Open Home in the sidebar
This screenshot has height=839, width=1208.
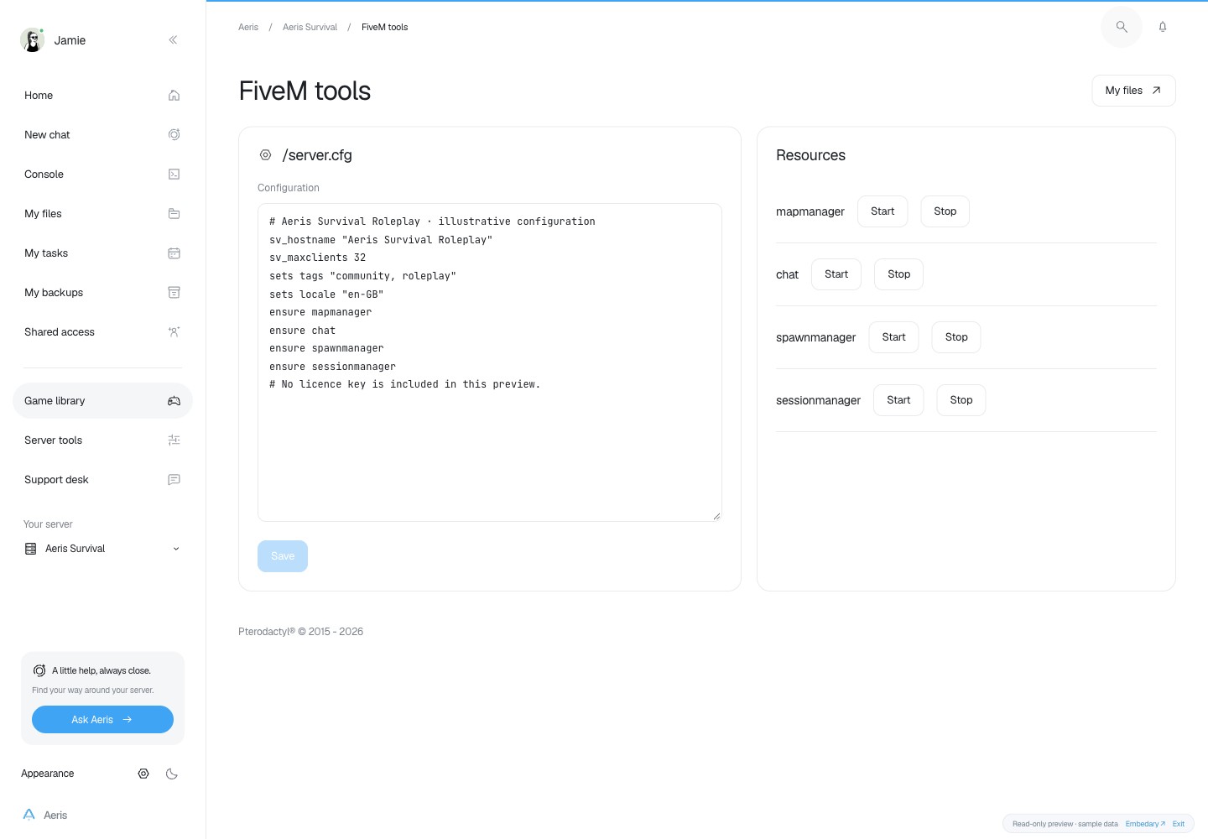point(102,95)
